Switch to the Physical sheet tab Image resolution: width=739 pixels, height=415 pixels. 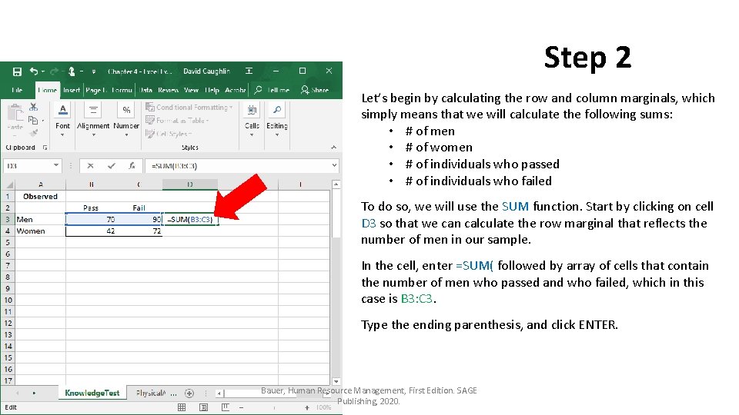(151, 393)
